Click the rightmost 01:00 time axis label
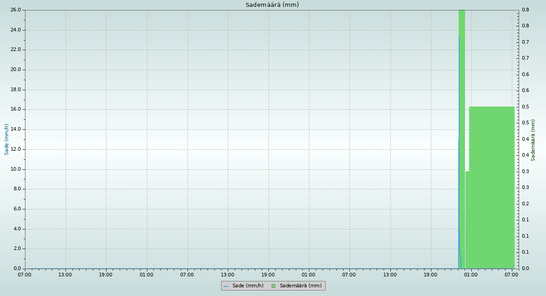 coord(471,275)
